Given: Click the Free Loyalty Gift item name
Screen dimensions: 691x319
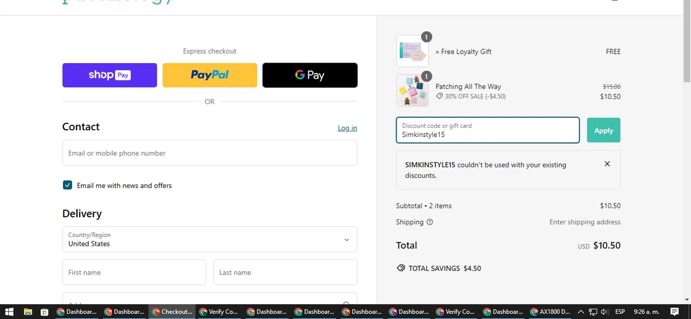Looking at the screenshot, I should click(463, 52).
